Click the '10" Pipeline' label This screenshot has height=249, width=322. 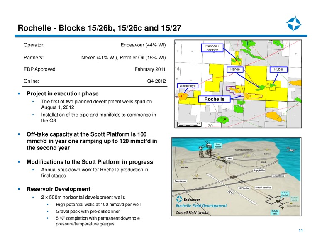244,188
